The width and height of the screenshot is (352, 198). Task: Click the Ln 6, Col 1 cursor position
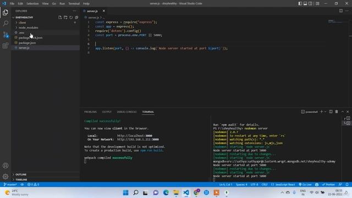(226, 185)
